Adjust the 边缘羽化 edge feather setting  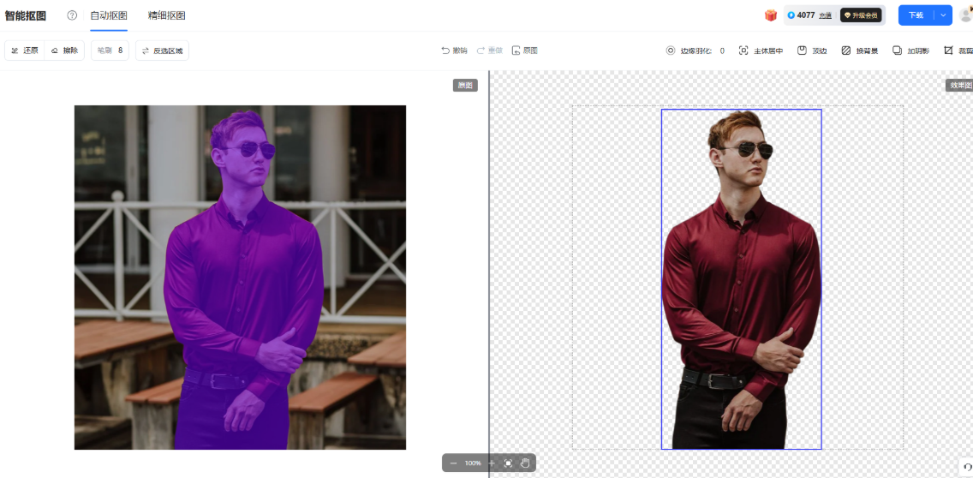click(x=695, y=51)
